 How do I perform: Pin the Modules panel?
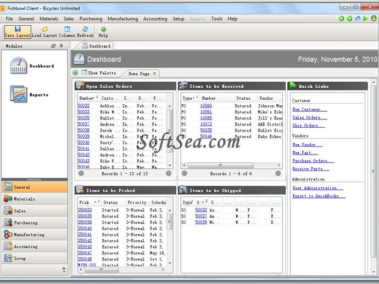pos(62,46)
